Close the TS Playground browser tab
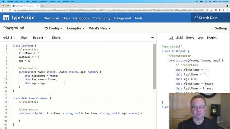The height and width of the screenshot is (129, 230). click(38, 6)
